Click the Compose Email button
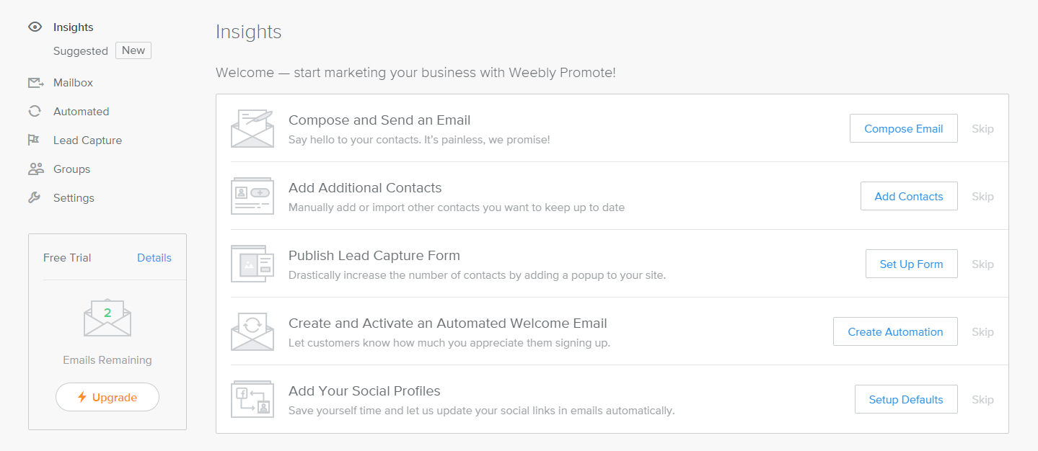The width and height of the screenshot is (1038, 451). point(904,128)
